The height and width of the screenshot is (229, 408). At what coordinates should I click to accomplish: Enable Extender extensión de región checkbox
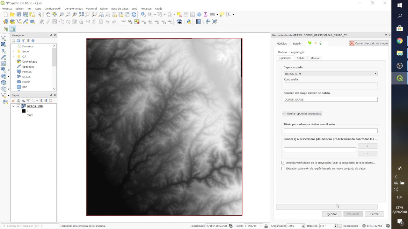point(283,169)
